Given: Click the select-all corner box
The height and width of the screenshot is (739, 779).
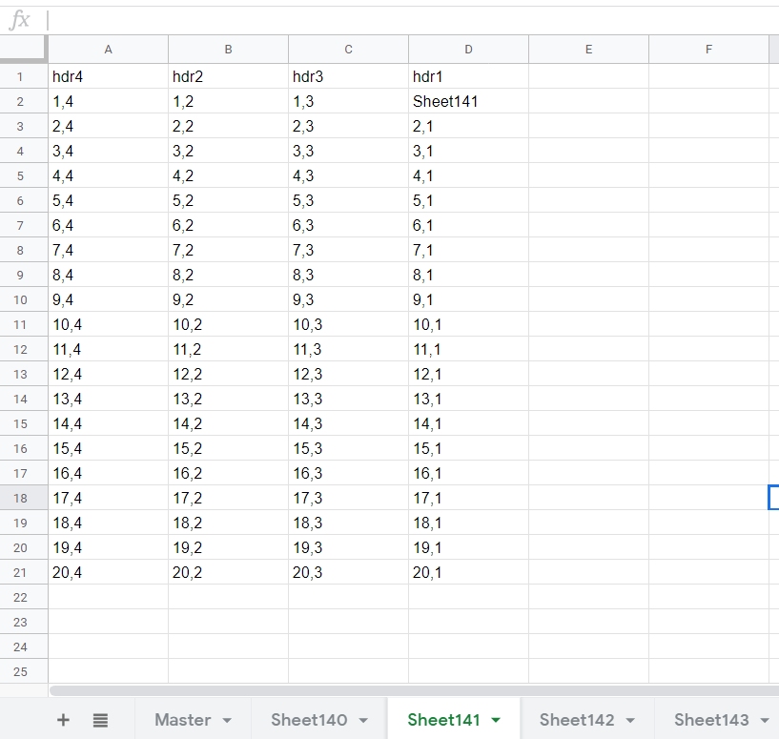Looking at the screenshot, I should 24,49.
